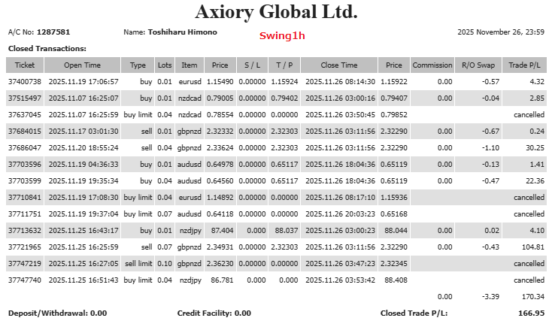Select the Open Time column header
The height and width of the screenshot is (321, 549).
(x=83, y=65)
